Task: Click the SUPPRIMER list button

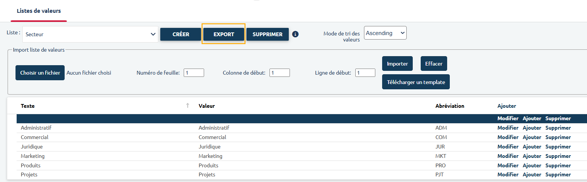Action: pos(267,34)
